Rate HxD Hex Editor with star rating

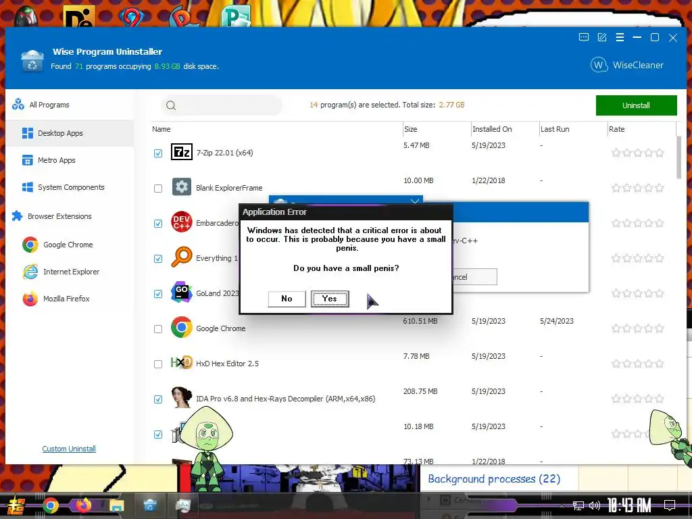(638, 364)
